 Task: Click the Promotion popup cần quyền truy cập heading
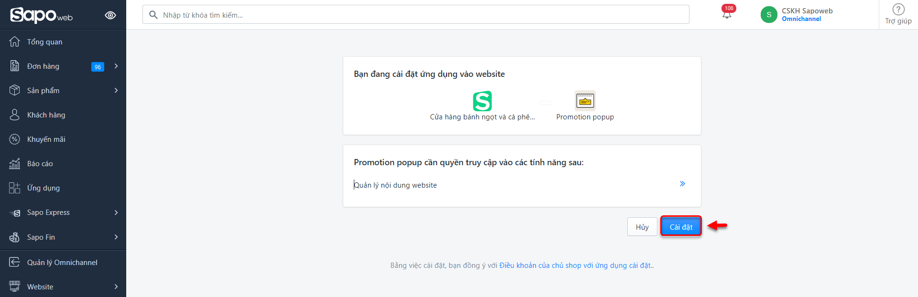[469, 162]
